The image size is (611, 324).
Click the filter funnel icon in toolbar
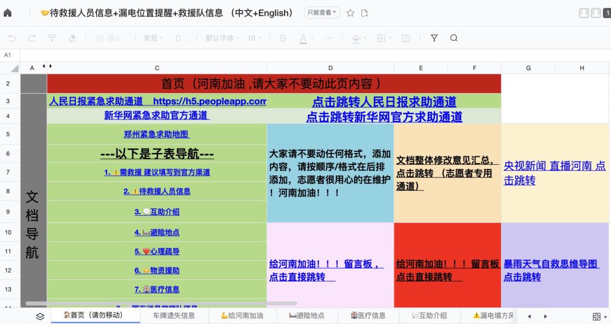coord(434,38)
